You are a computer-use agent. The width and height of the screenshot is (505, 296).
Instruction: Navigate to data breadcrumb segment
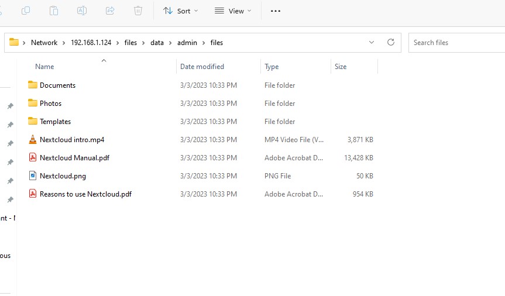point(157,43)
